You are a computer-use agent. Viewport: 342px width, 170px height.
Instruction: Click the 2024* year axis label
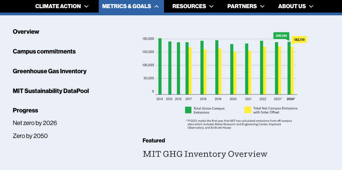point(291,99)
